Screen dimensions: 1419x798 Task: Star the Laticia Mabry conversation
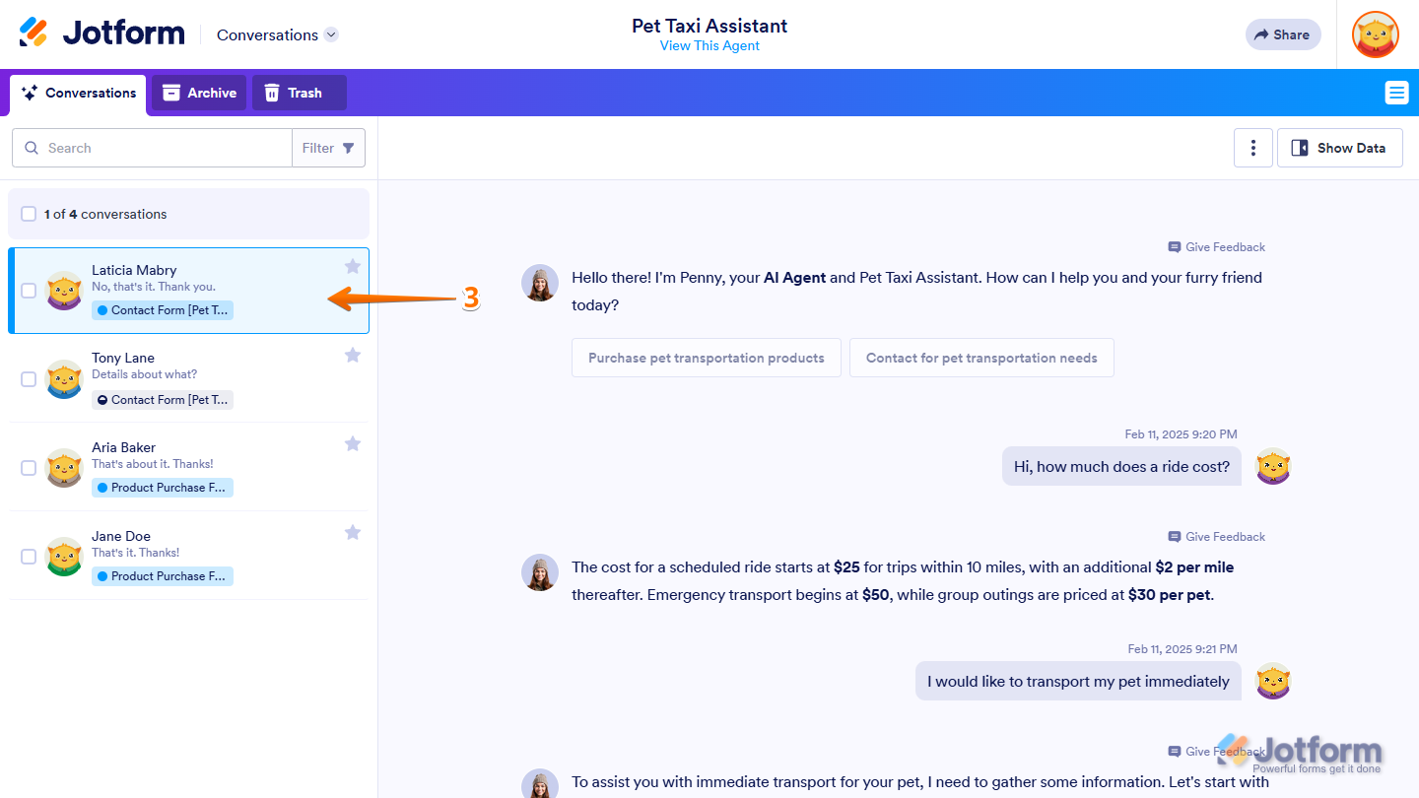353,266
